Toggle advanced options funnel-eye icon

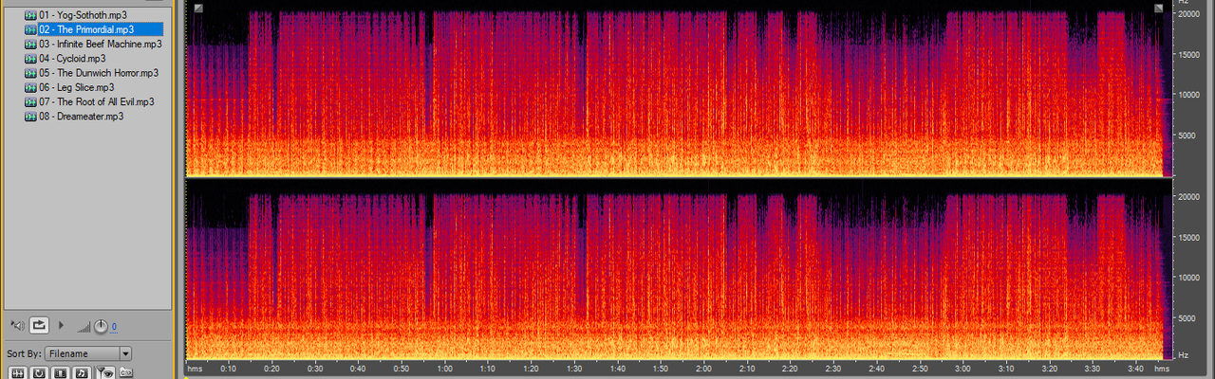click(x=105, y=372)
